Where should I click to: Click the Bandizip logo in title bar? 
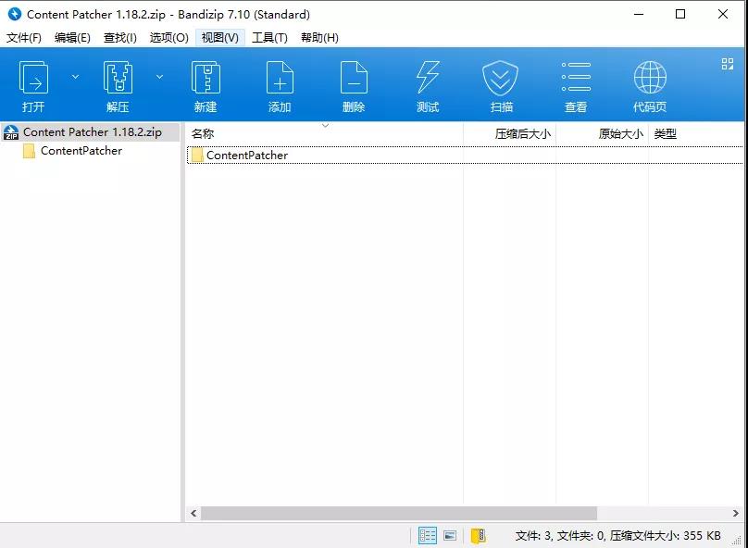pos(15,14)
